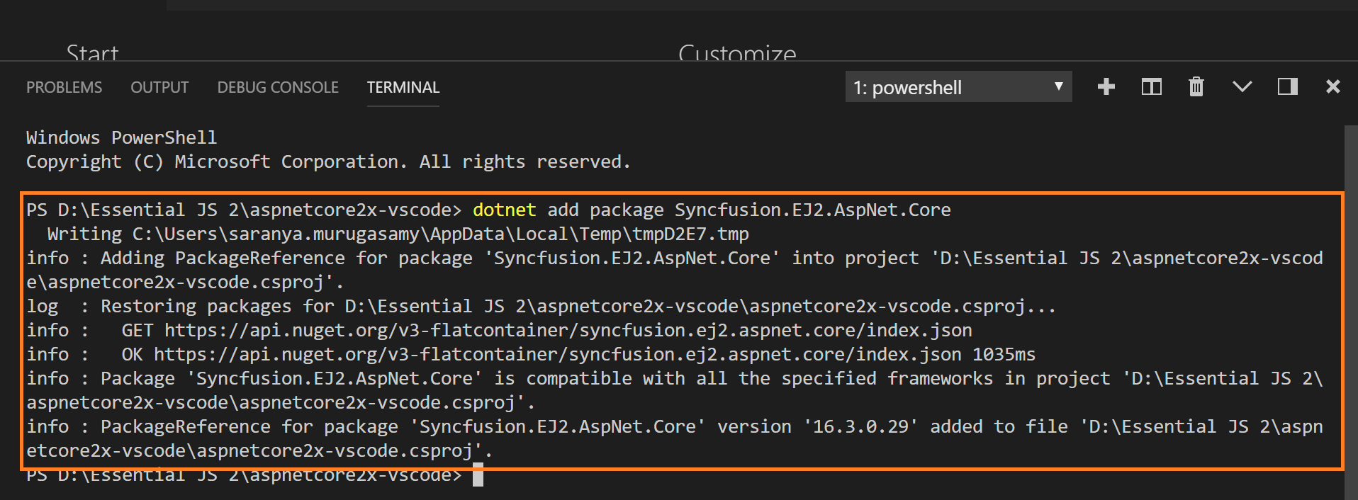Click the 'Restoring packages' log line

click(541, 307)
